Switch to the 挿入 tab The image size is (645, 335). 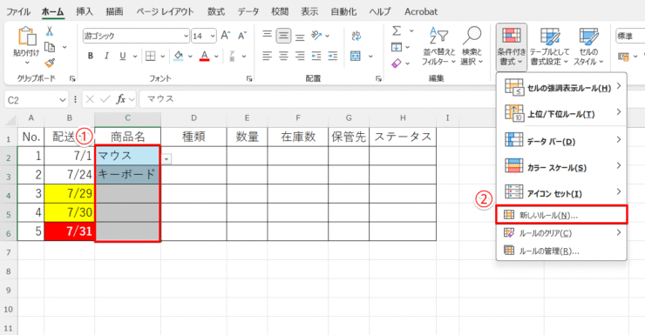pyautogui.click(x=85, y=11)
